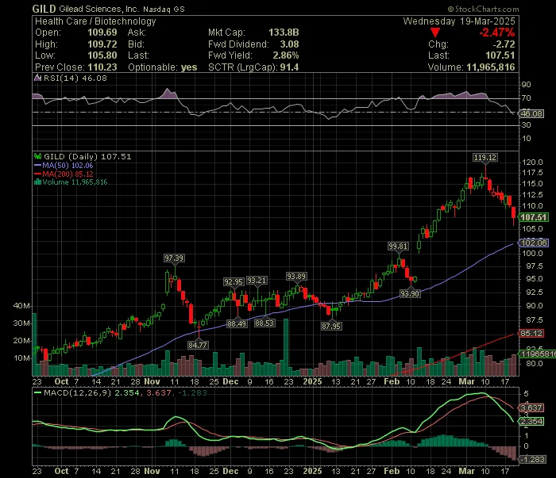Click the -2.47% percent change
The height and width of the screenshot is (478, 556).
[x=496, y=33]
